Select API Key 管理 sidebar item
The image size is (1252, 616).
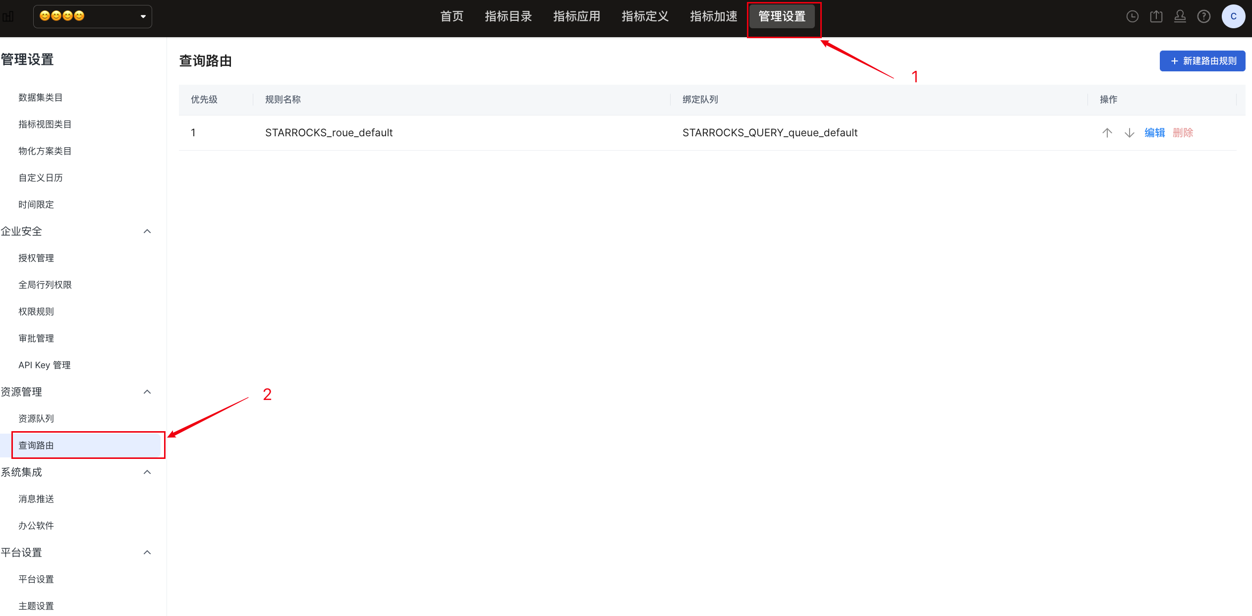click(x=45, y=365)
